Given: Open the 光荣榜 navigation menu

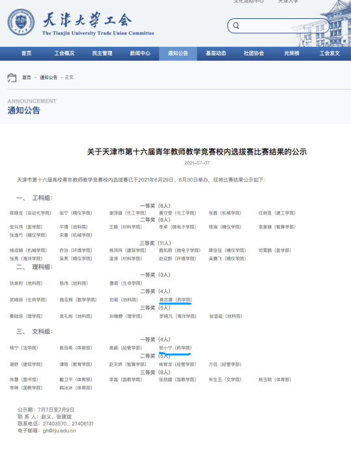Looking at the screenshot, I should pyautogui.click(x=292, y=53).
